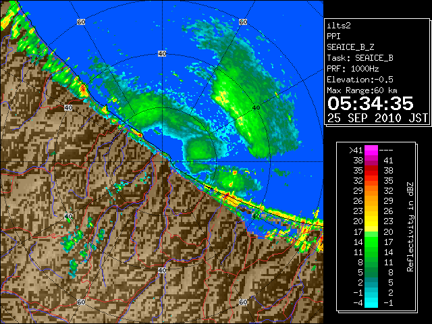Click the "SEAICE_B_Z" product label
432x324 pixels.
click(350, 47)
